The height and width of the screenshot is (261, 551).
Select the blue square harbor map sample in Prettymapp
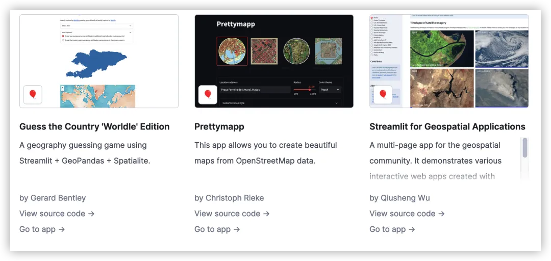coord(329,51)
